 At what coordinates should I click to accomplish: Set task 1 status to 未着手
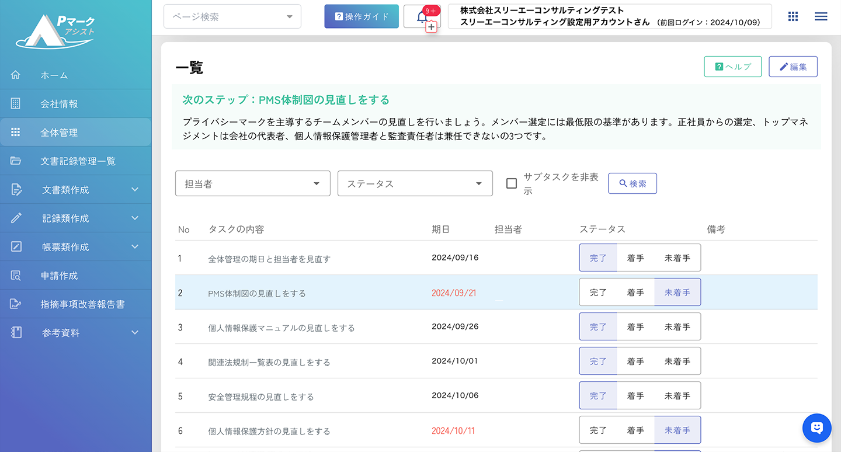tap(677, 258)
